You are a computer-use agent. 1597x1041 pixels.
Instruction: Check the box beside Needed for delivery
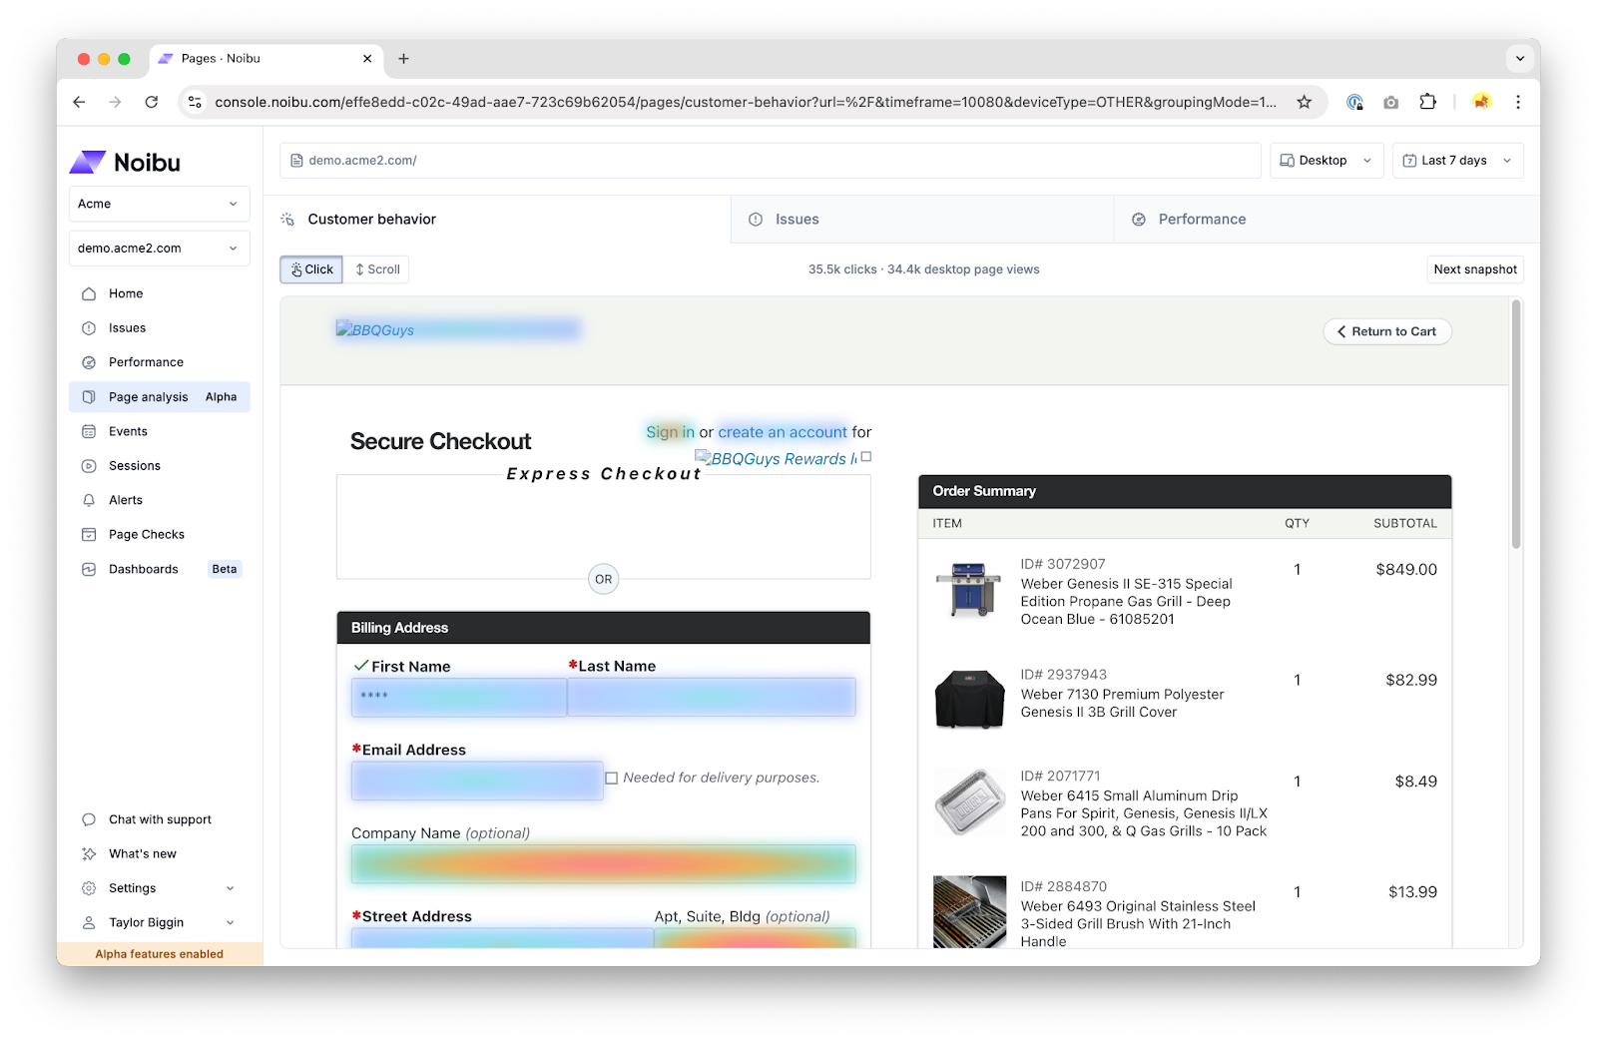pos(612,779)
